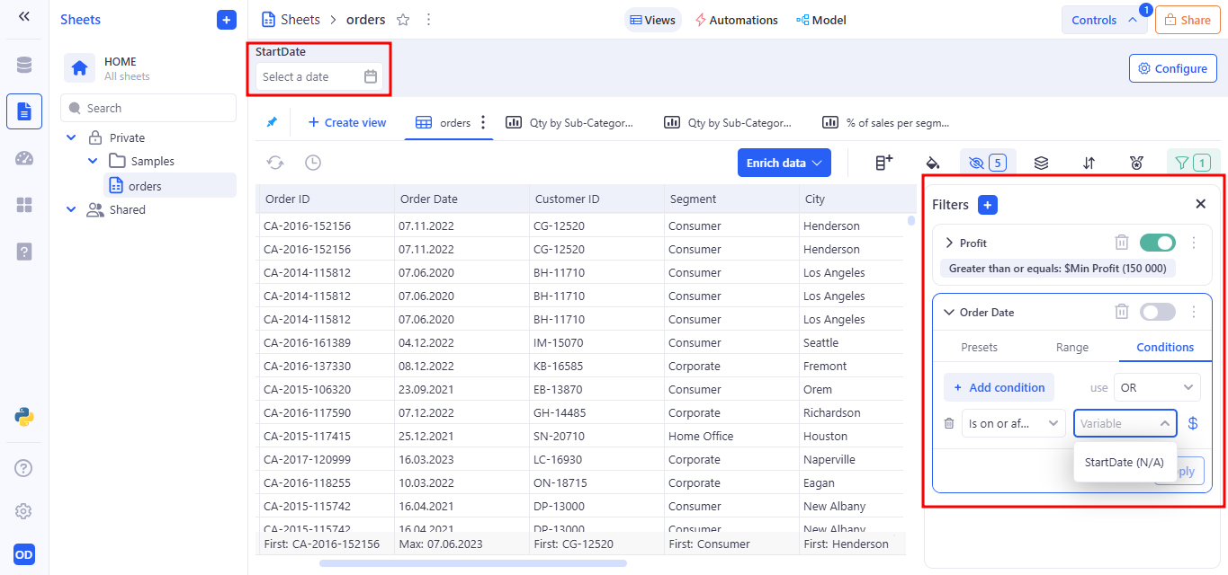Screen dimensions: 1228x575
Task: Open the OR logic dropdown
Action: tap(1157, 387)
